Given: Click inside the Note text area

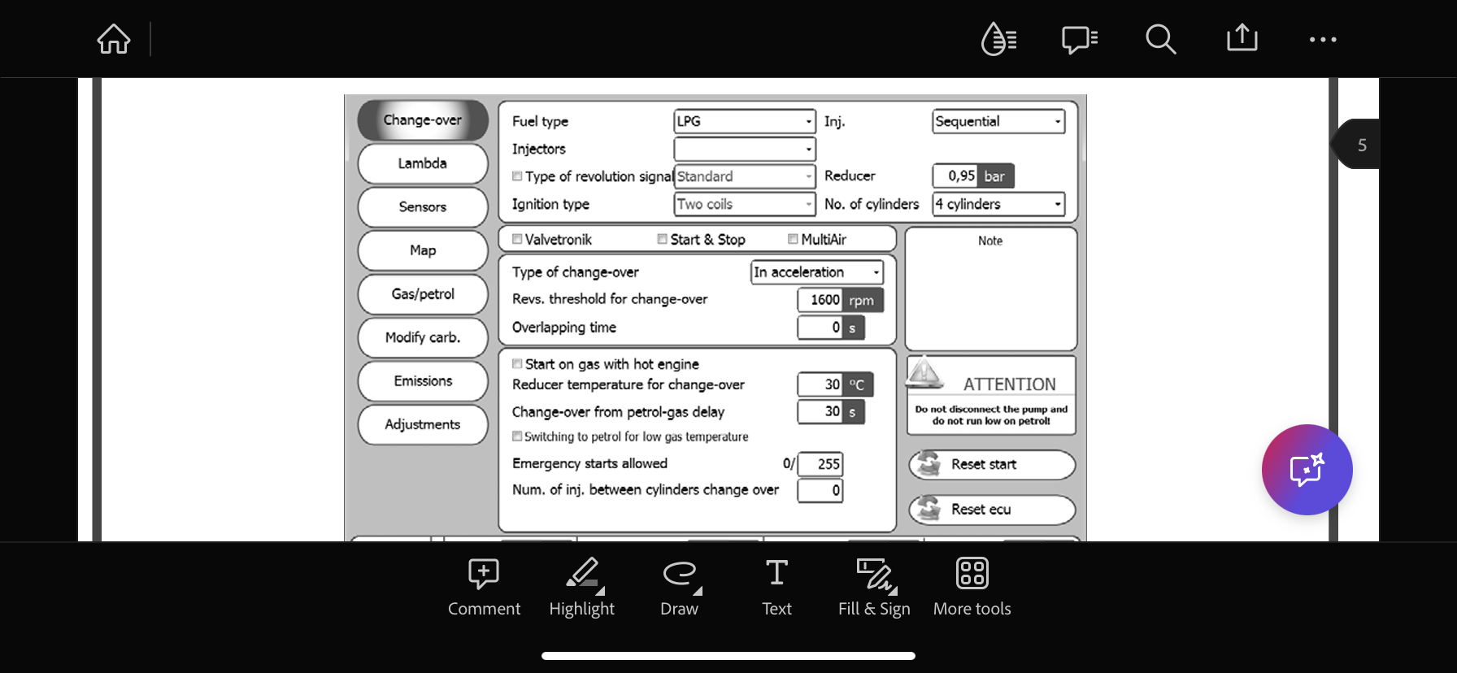Looking at the screenshot, I should point(991,289).
